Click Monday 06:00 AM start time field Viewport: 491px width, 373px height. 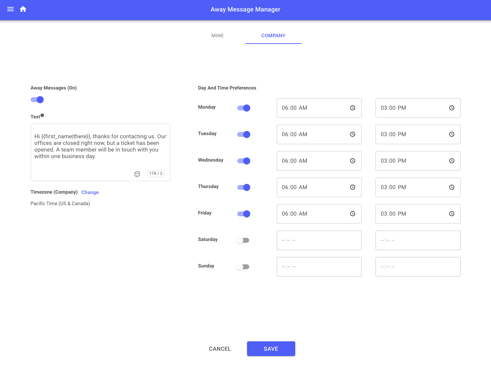point(319,108)
